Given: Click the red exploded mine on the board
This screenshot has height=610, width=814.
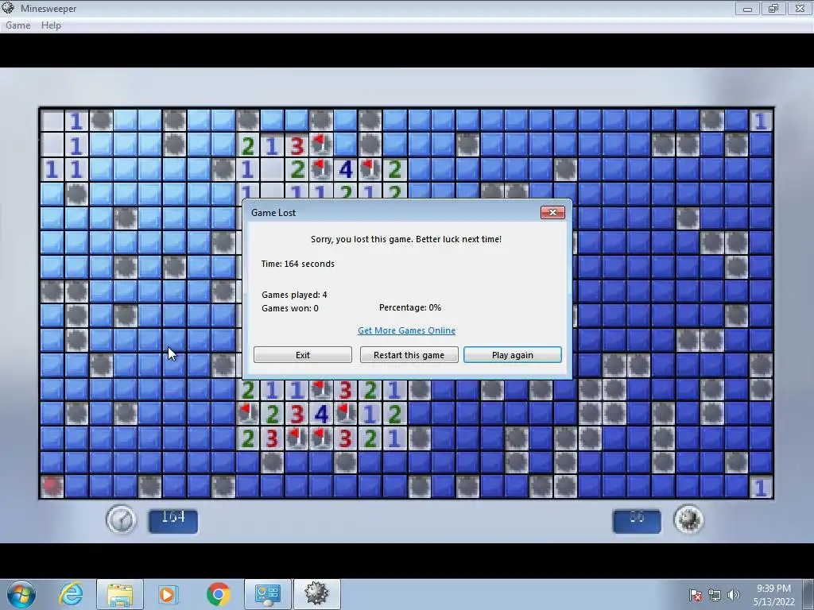Looking at the screenshot, I should [x=52, y=486].
